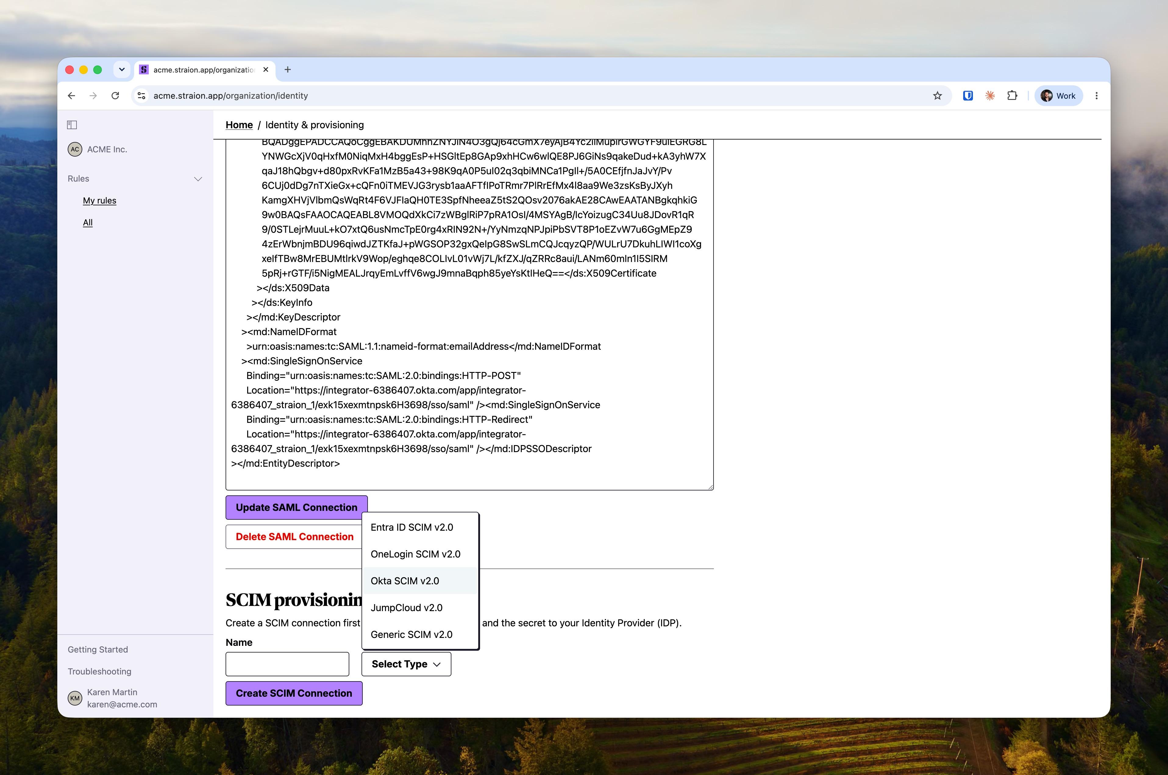Click the browser forward arrow
Viewport: 1168px width, 775px height.
(x=94, y=96)
